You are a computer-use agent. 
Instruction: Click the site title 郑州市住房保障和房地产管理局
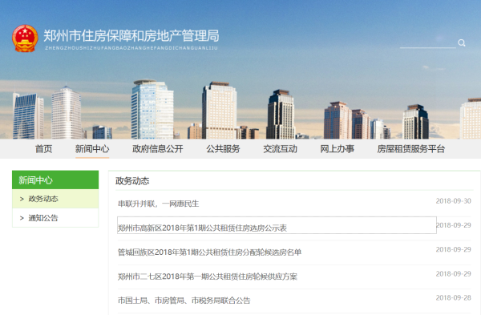coord(131,36)
